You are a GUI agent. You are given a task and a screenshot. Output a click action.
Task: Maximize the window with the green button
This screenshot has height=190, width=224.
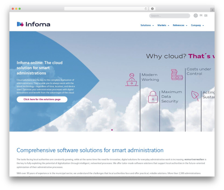coord(20,9)
